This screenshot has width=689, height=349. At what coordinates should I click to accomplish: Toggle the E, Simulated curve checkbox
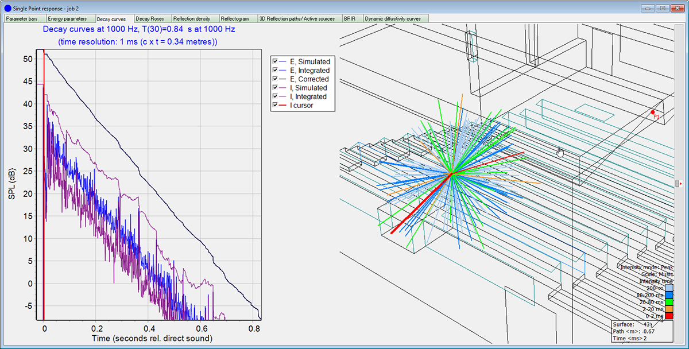tap(276, 61)
